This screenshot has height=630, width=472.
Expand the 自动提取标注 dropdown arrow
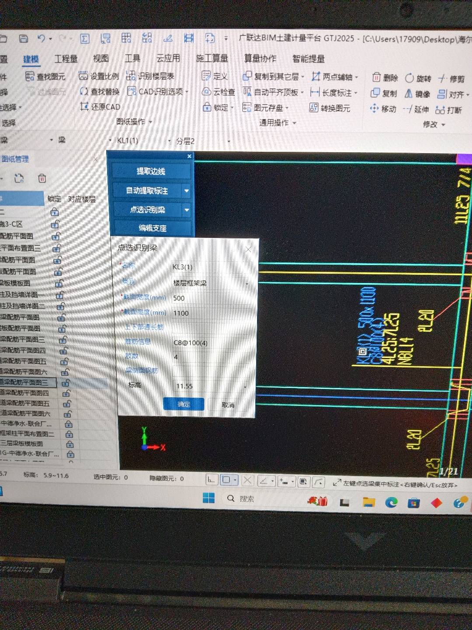tap(187, 191)
